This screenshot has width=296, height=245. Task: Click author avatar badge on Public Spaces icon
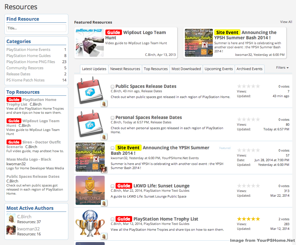pyautogui.click(x=104, y=104)
